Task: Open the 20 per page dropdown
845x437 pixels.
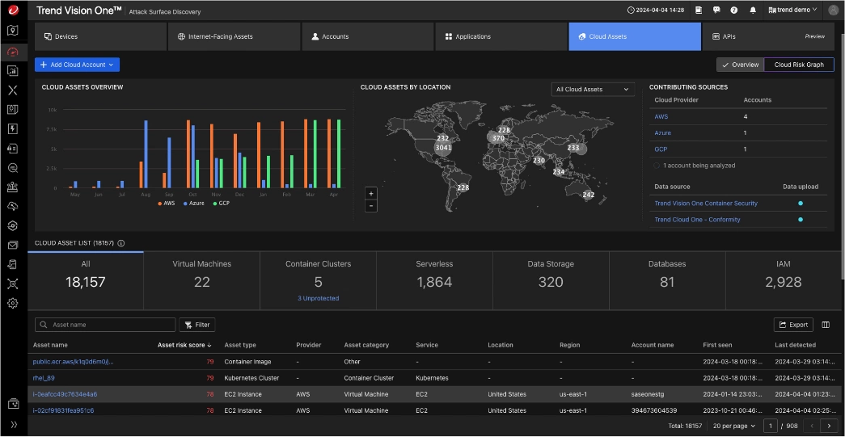Action: click(734, 426)
